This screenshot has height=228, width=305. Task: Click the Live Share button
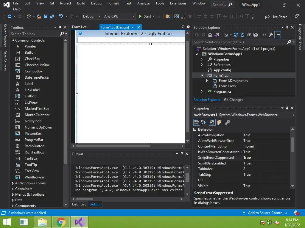(276, 17)
